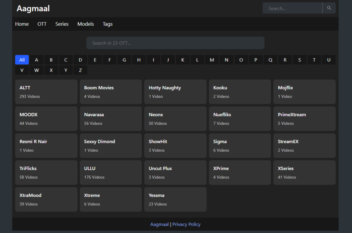Viewport: 352px width, 233px height.
Task: Filter by letter Q
Action: click(270, 60)
